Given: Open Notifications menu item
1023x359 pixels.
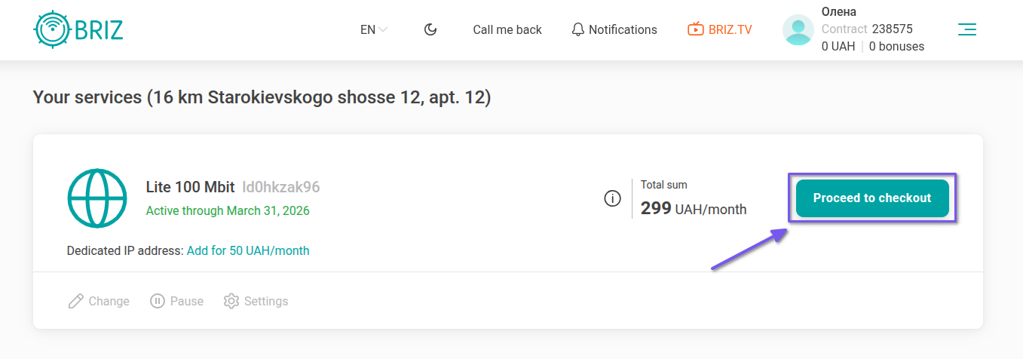Looking at the screenshot, I should click(623, 30).
